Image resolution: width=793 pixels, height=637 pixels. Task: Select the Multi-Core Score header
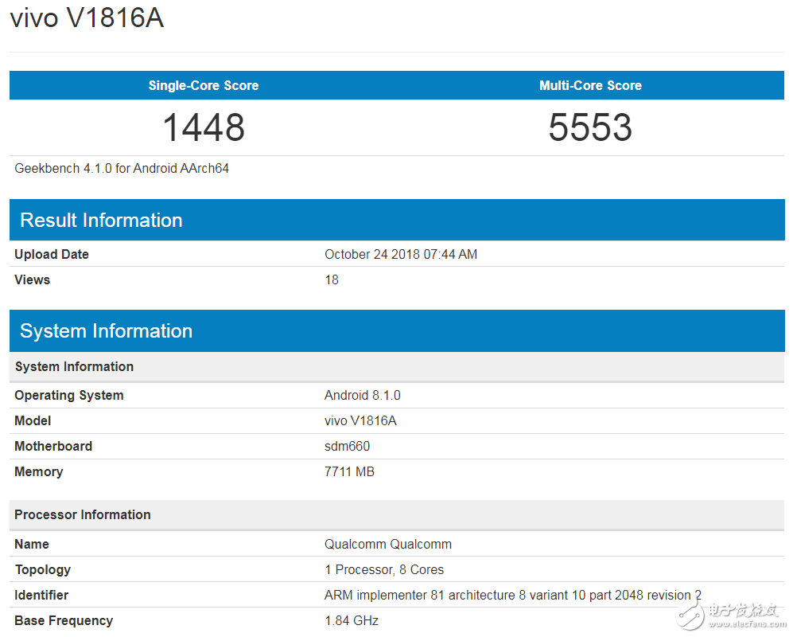click(590, 85)
